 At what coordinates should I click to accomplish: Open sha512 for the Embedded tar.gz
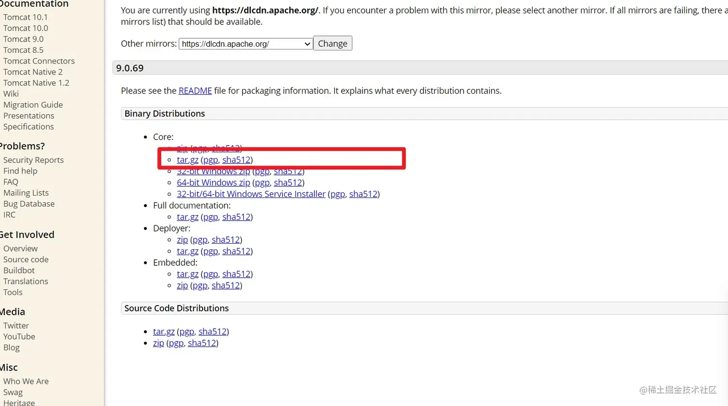(x=236, y=274)
